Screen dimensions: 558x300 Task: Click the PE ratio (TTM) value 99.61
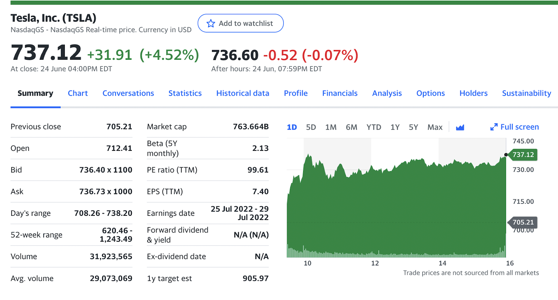258,170
